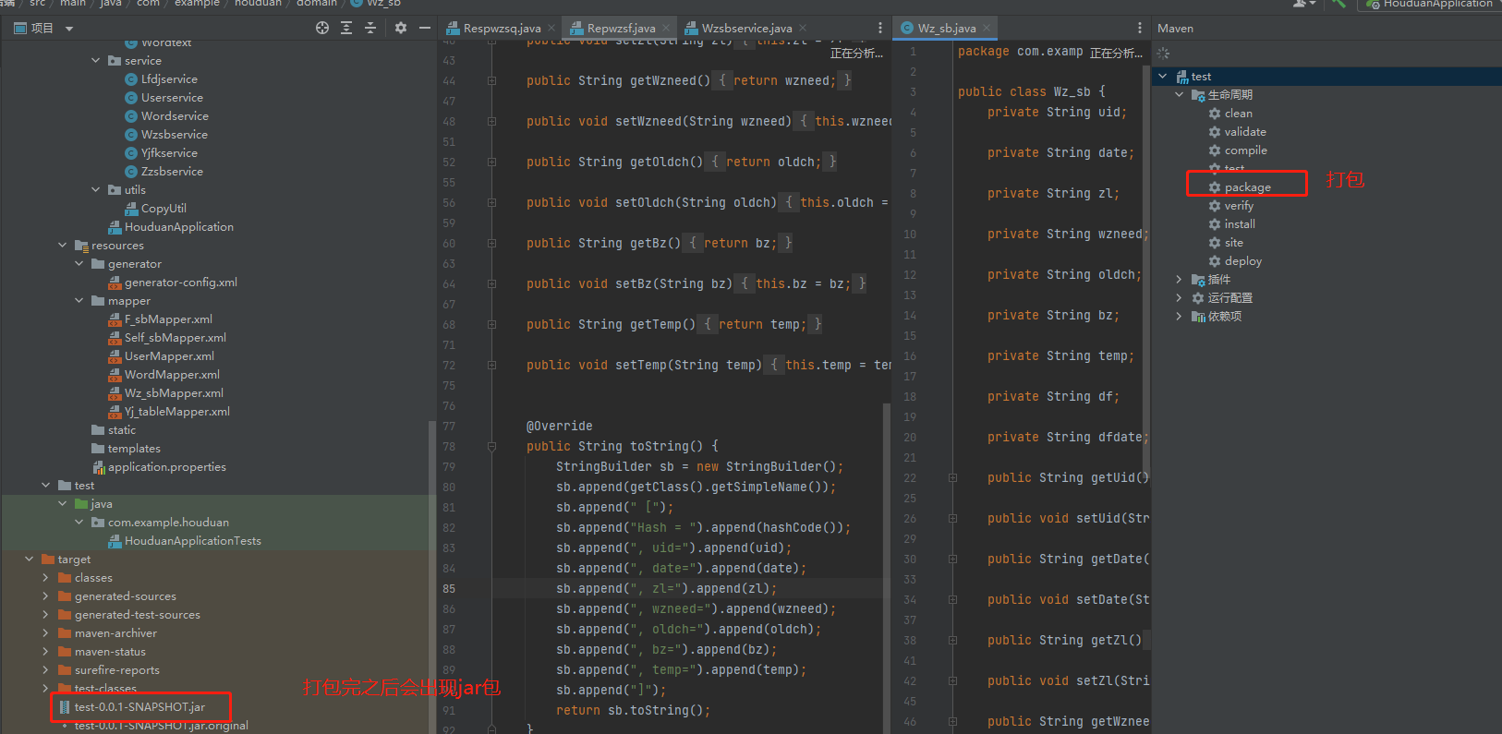
Task: Locate opened file in project tree
Action: point(322,28)
